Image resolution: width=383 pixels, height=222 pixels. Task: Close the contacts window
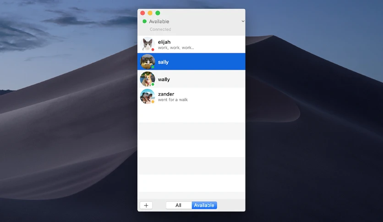point(142,13)
